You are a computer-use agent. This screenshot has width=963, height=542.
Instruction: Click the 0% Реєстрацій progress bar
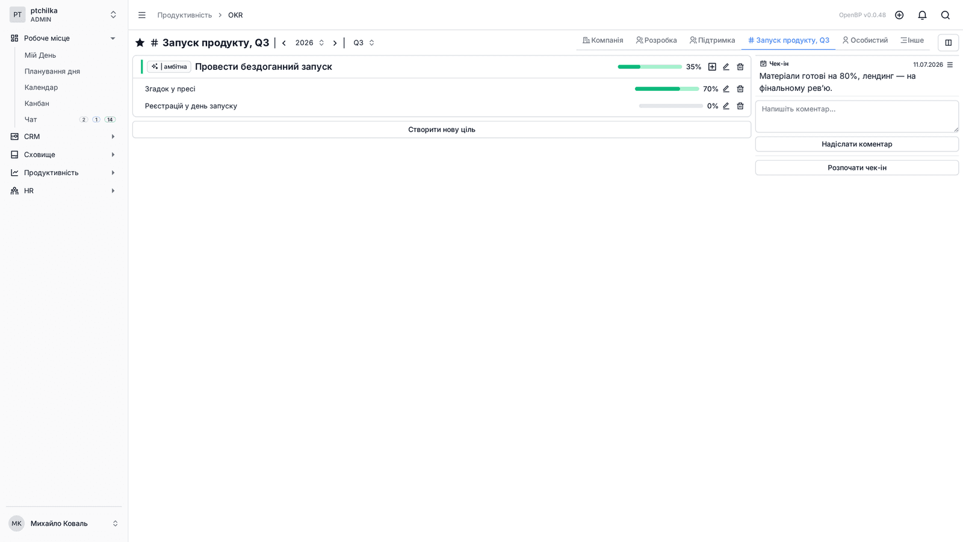click(670, 106)
